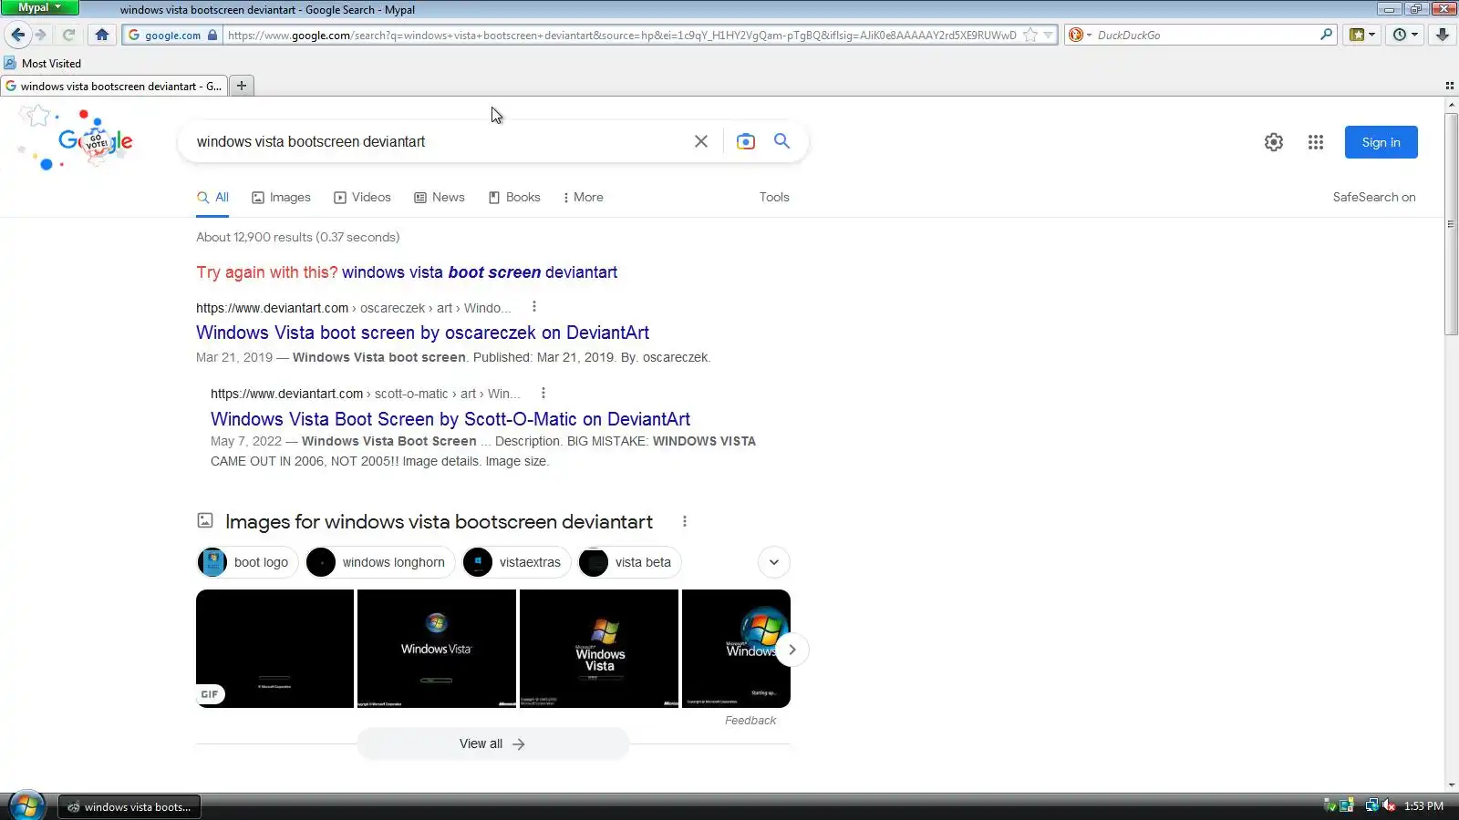
Task: Switch to the News tab
Action: point(440,197)
